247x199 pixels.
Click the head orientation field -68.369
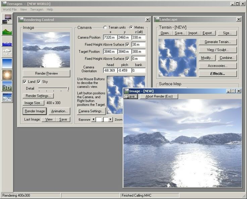[110, 70]
